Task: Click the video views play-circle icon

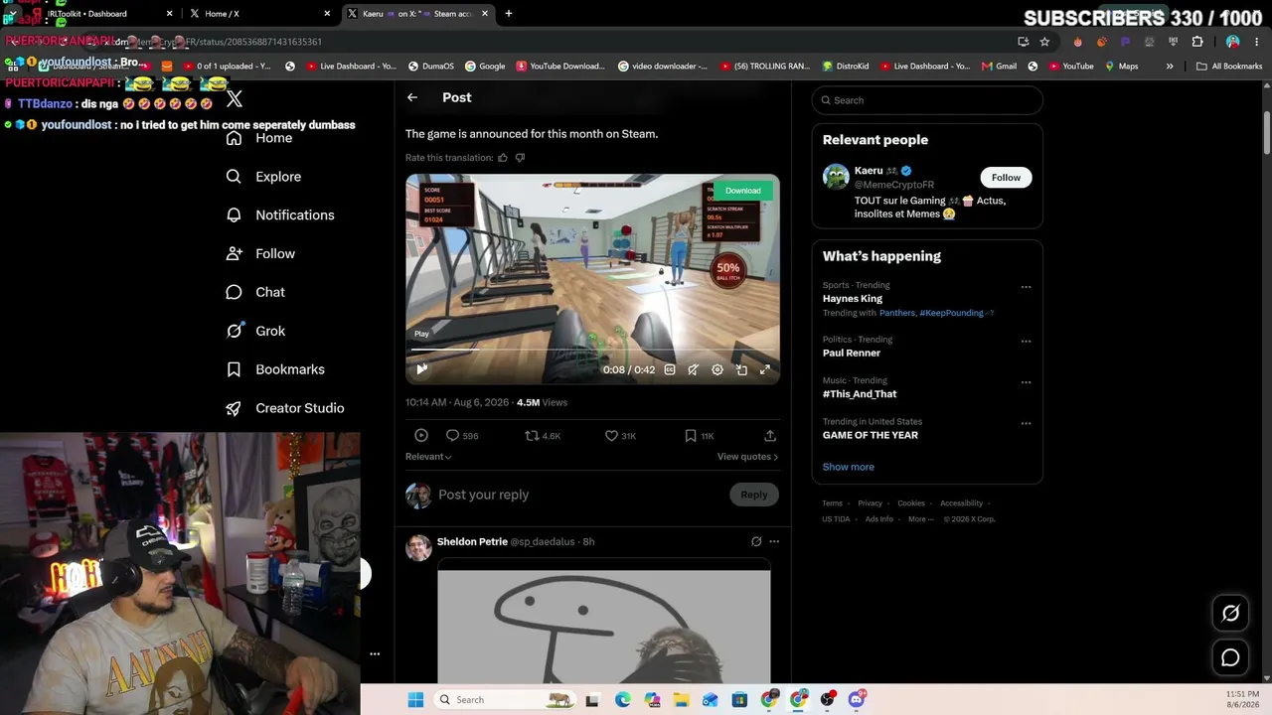Action: point(421,435)
